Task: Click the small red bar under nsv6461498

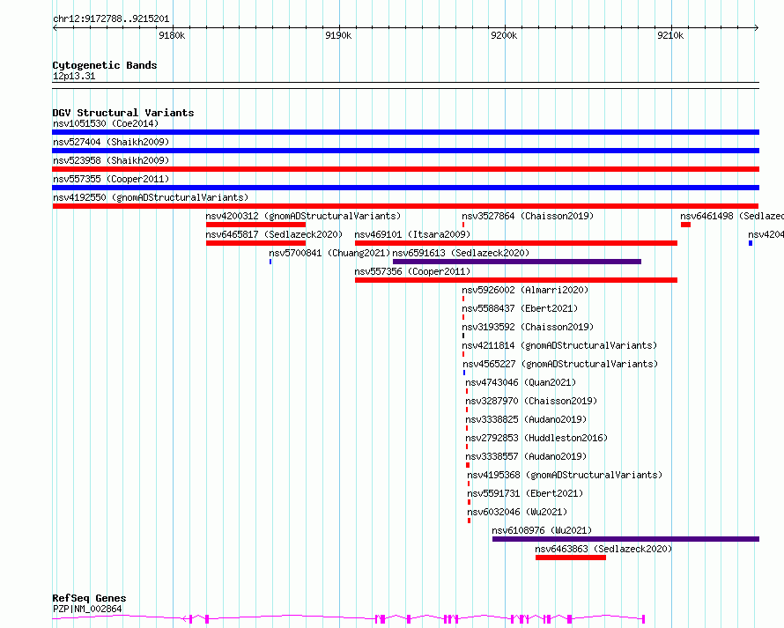Action: pos(685,225)
